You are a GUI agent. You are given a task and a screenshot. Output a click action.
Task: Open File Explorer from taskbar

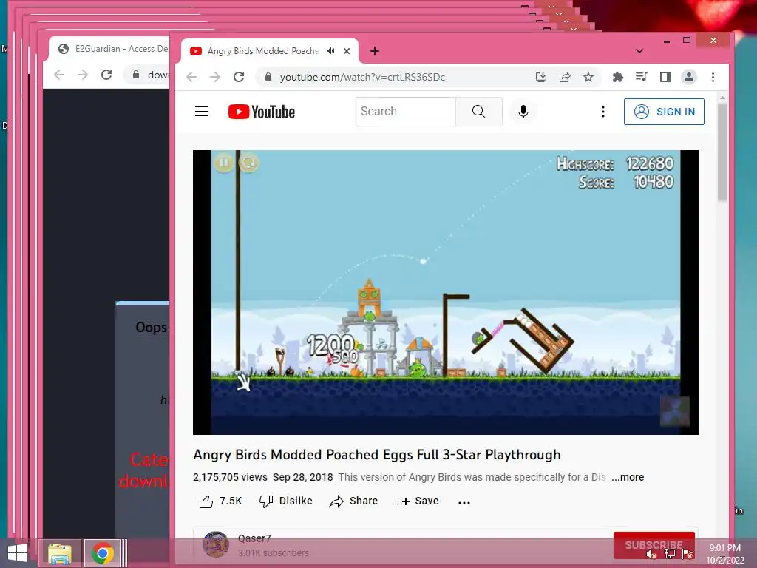pos(60,553)
